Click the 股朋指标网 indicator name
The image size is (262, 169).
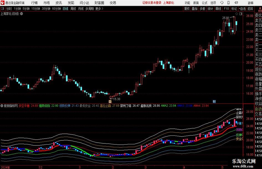click(11, 106)
